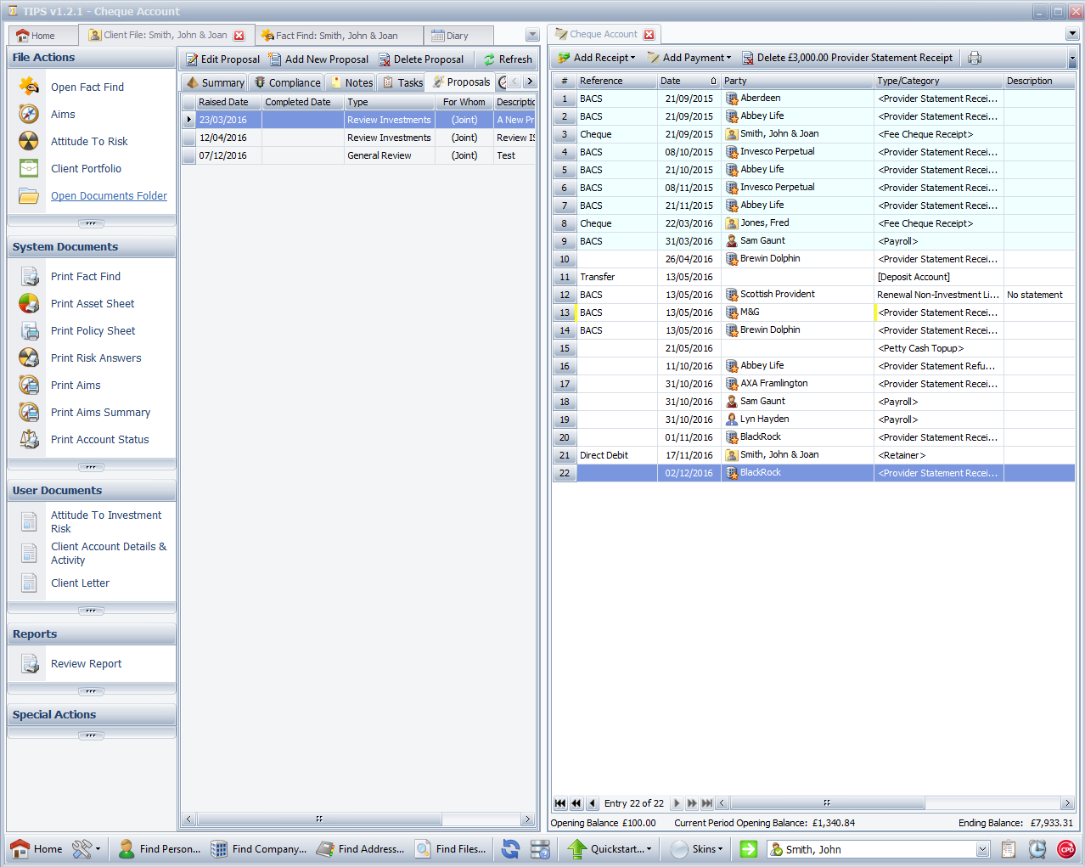
Task: Click the CPD icon in bottom toolbar
Action: [x=1065, y=849]
